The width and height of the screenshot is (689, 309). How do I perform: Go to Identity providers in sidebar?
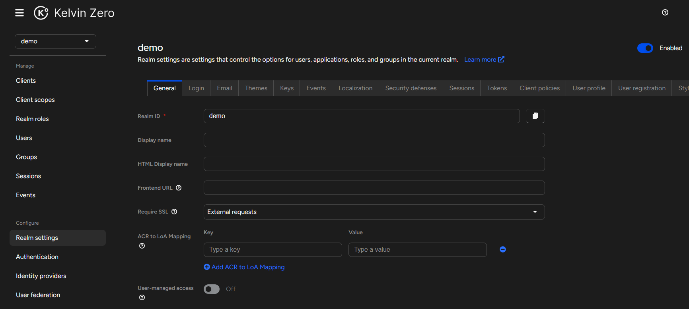pos(41,276)
